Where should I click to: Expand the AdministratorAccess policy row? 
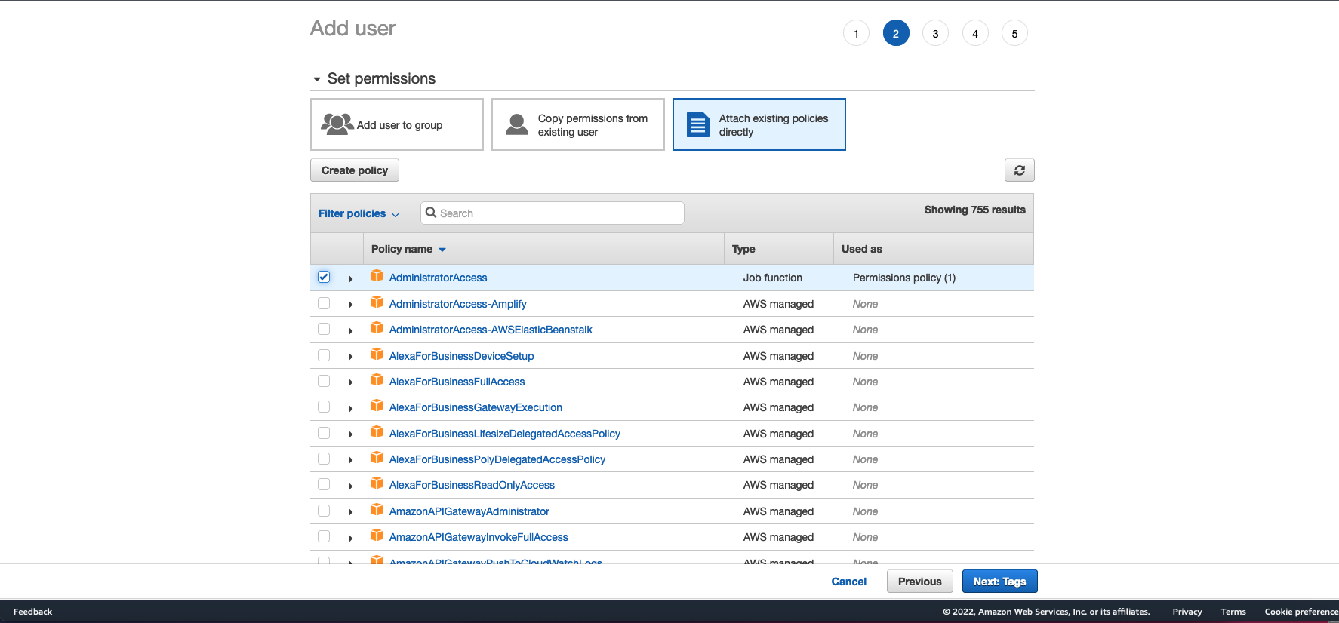point(350,278)
